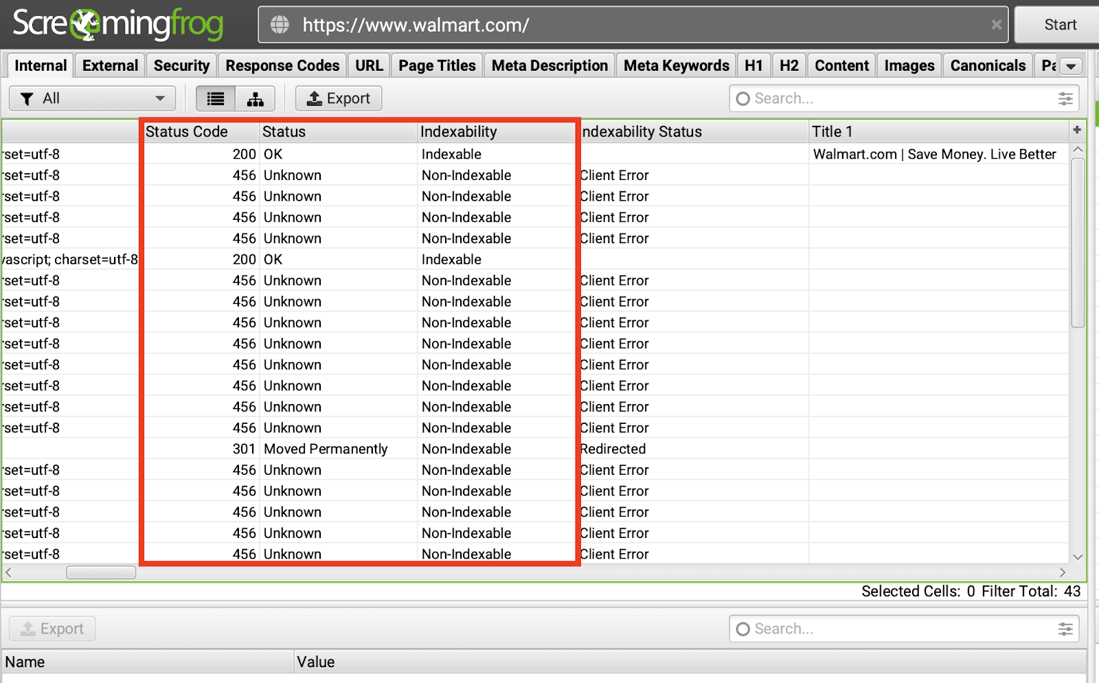This screenshot has width=1099, height=683.
Task: Select the H2 tab
Action: pyautogui.click(x=789, y=66)
